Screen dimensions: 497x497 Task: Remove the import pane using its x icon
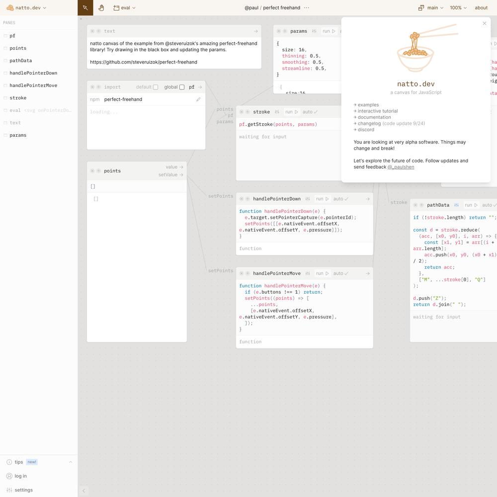pyautogui.click(x=92, y=87)
